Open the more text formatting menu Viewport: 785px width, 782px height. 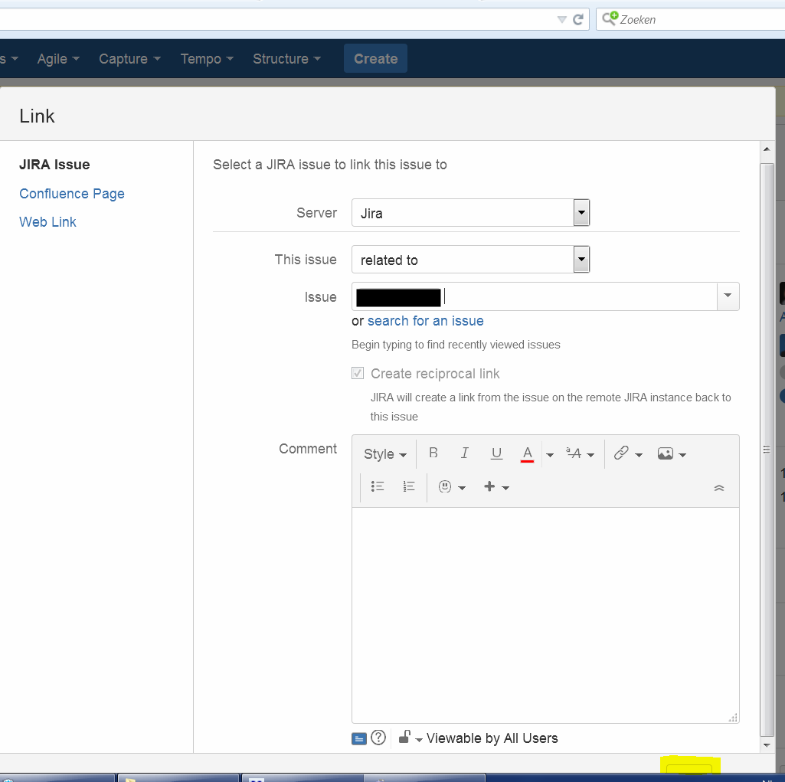click(x=580, y=453)
